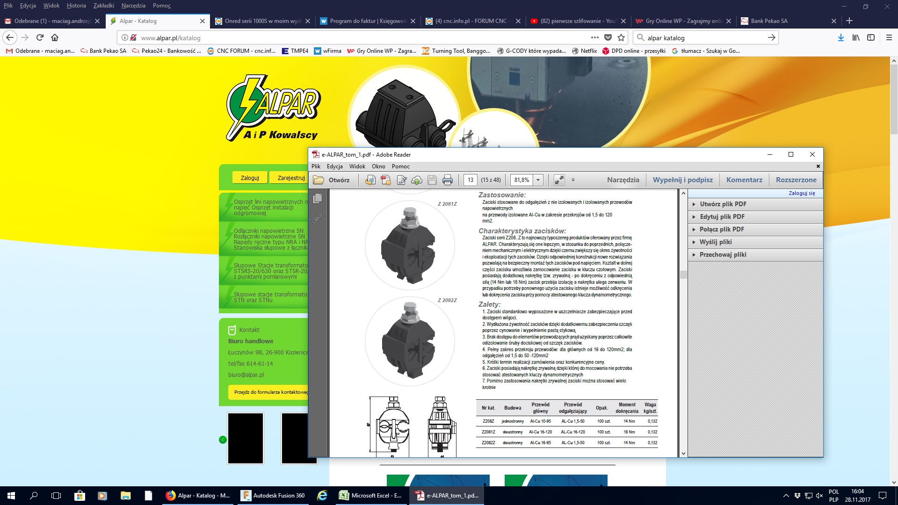Click the search go arrow in search box
This screenshot has height=505, width=898.
pos(771,37)
